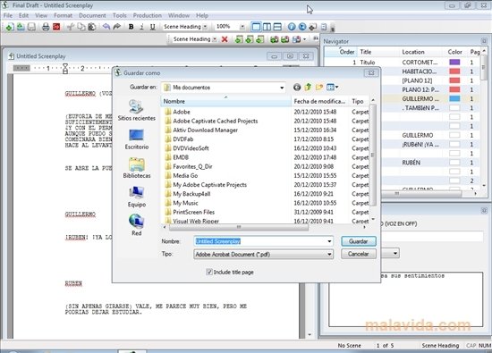Click the first green folder icon in scene toolbar

pyautogui.click(x=275, y=39)
